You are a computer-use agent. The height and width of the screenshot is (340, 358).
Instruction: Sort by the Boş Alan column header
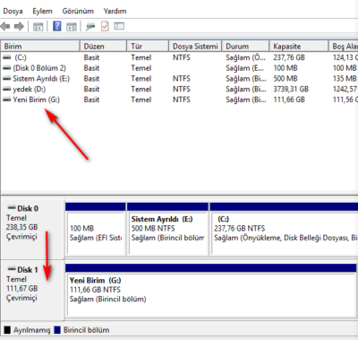click(x=343, y=47)
